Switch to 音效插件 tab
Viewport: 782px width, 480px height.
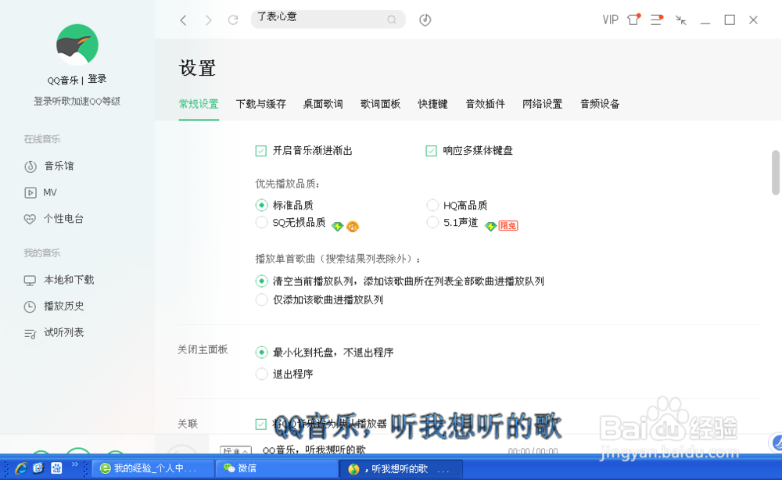tap(486, 104)
